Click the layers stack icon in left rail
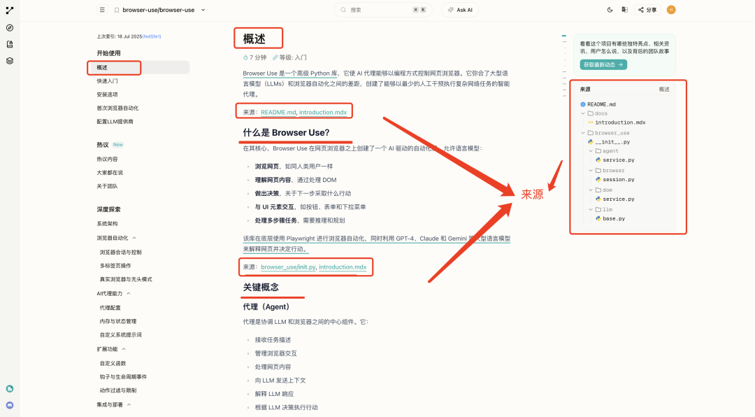Viewport: 755px width, 417px height. point(10,61)
